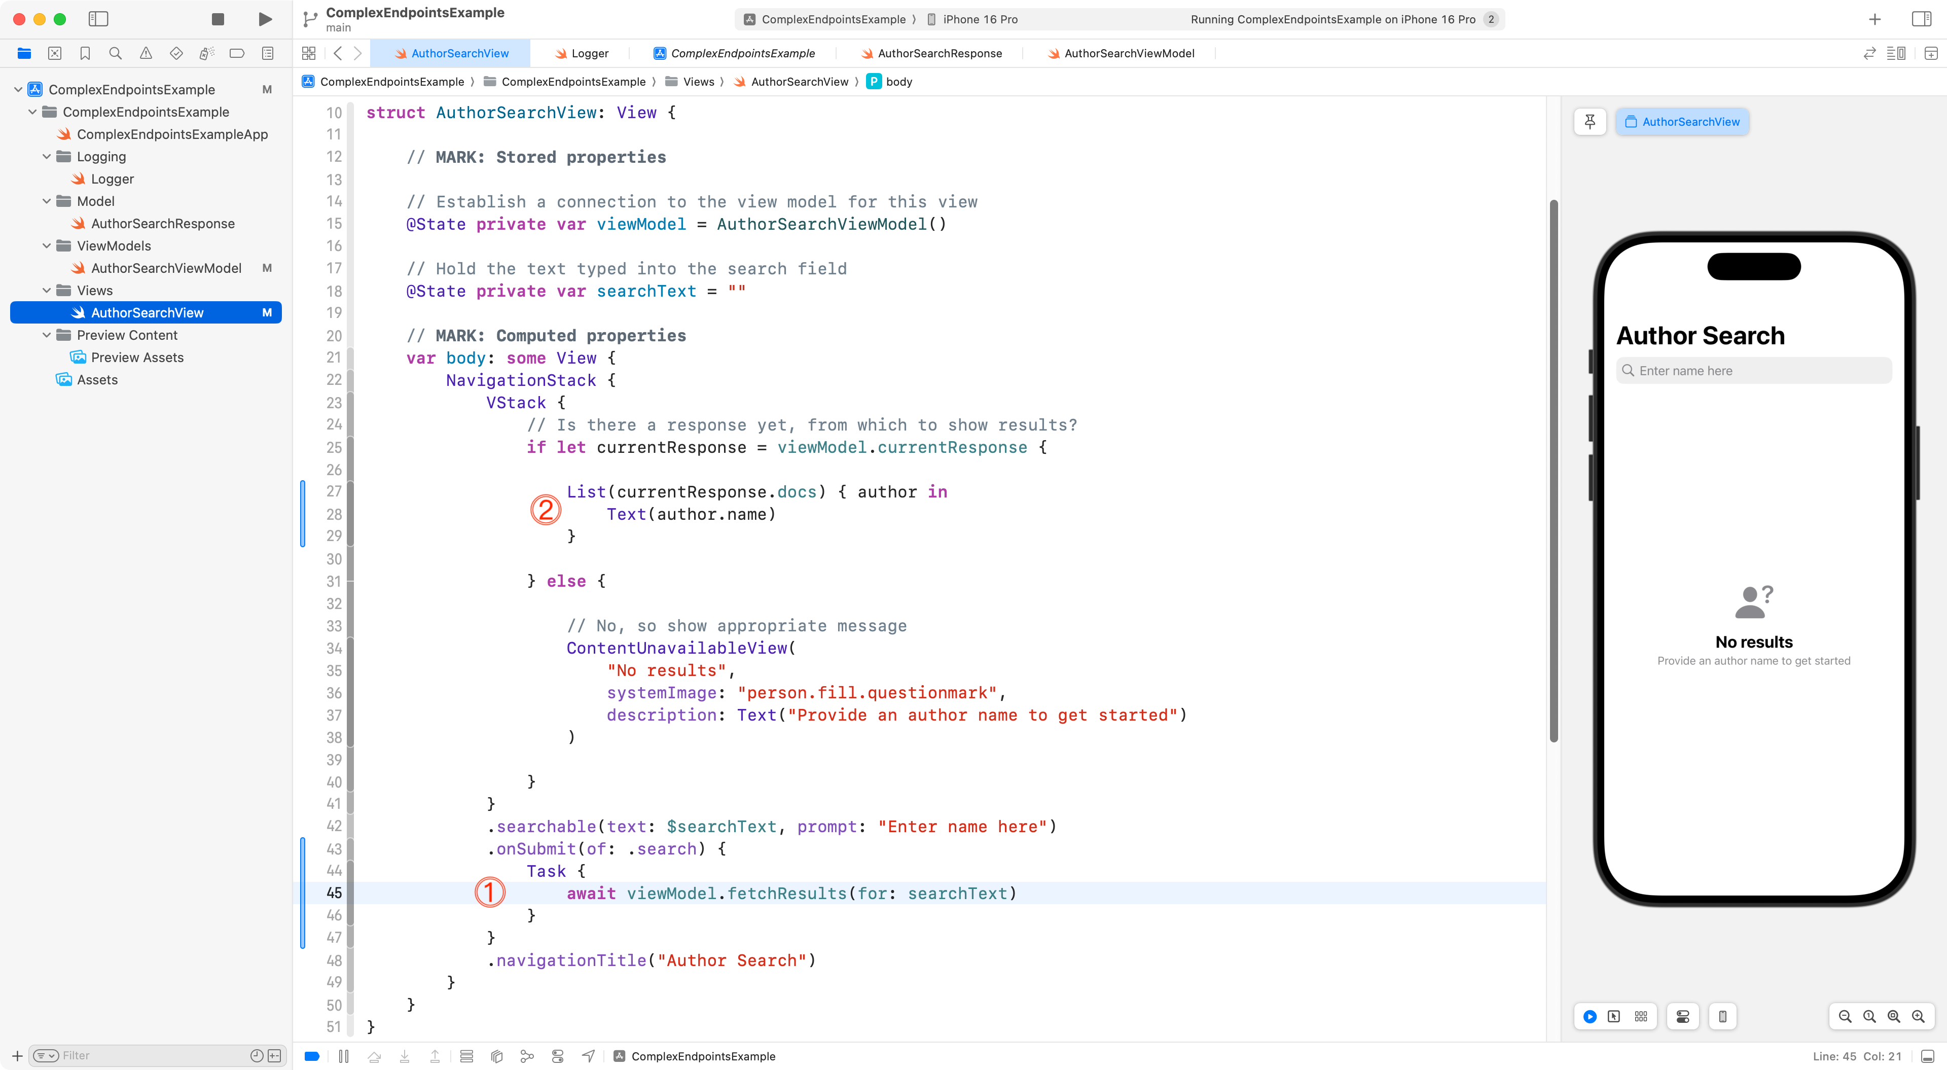Open the Issue navigator warning icon
The height and width of the screenshot is (1070, 1947).
tap(146, 53)
